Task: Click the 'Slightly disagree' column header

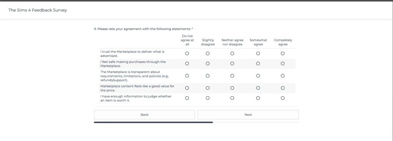Action: coord(208,42)
